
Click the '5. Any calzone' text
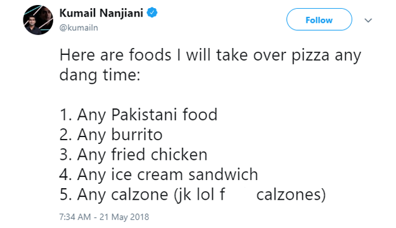point(114,195)
